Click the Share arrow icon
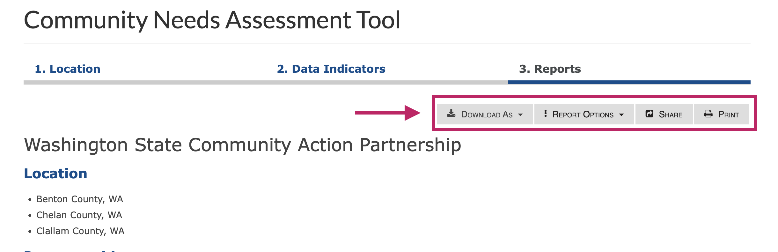The width and height of the screenshot is (778, 252). 650,114
